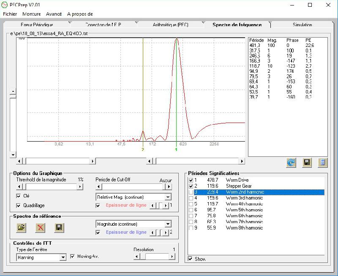Toggle the Clé checkbox
This screenshot has width=338, height=276.
(19, 196)
